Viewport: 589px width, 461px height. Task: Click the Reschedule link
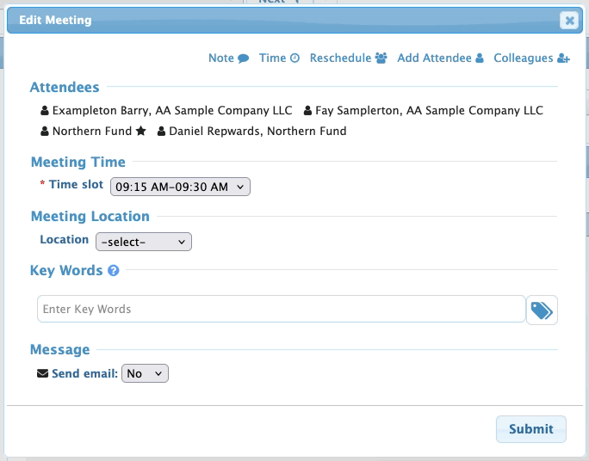tap(341, 58)
